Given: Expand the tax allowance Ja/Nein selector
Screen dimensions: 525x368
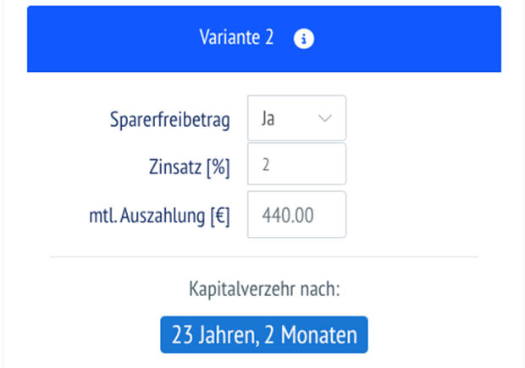Looking at the screenshot, I should coord(296,118).
